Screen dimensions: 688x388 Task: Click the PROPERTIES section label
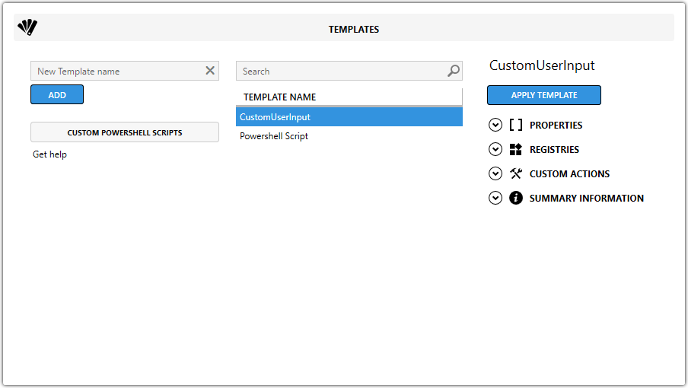pos(556,126)
